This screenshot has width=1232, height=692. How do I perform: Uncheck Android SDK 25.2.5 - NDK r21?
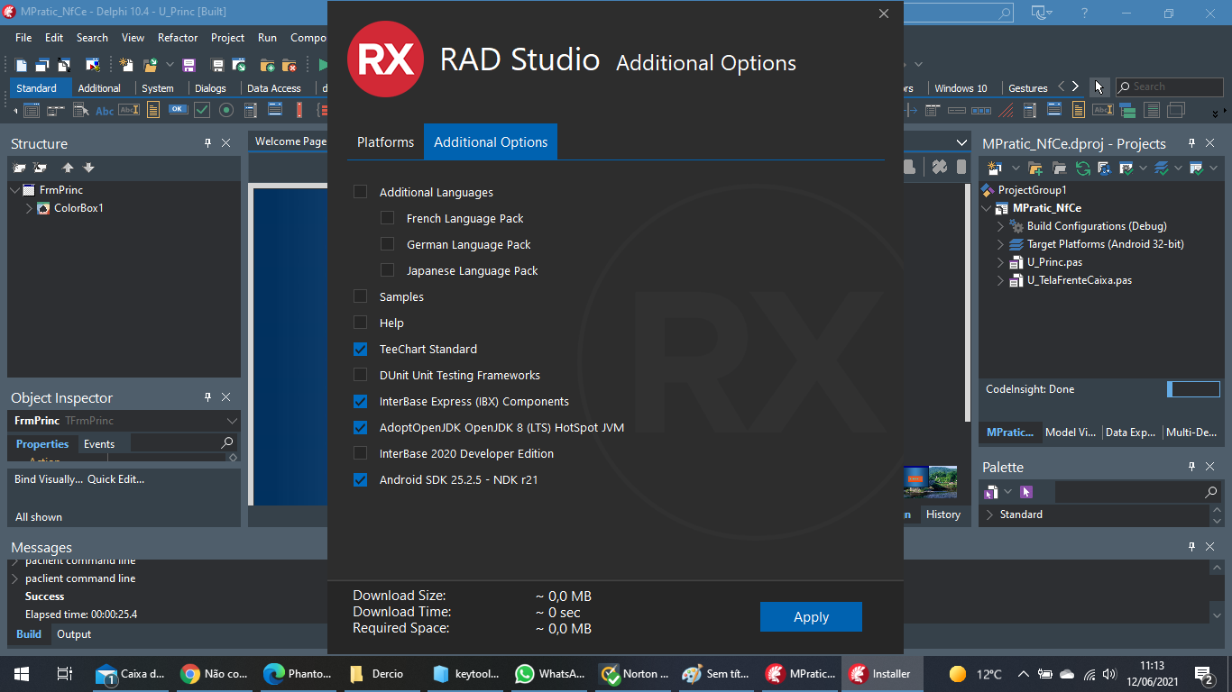(361, 479)
